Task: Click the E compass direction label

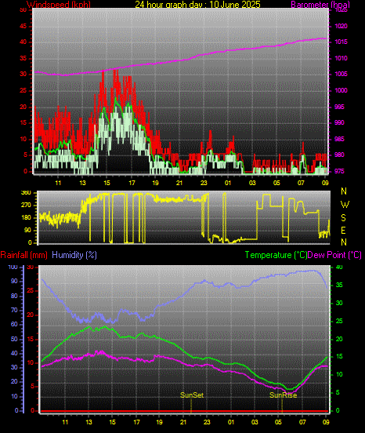Action: [x=344, y=231]
